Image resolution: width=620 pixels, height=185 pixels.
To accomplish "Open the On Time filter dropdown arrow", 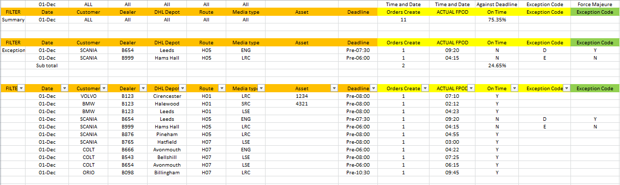I will pyautogui.click(x=514, y=88).
